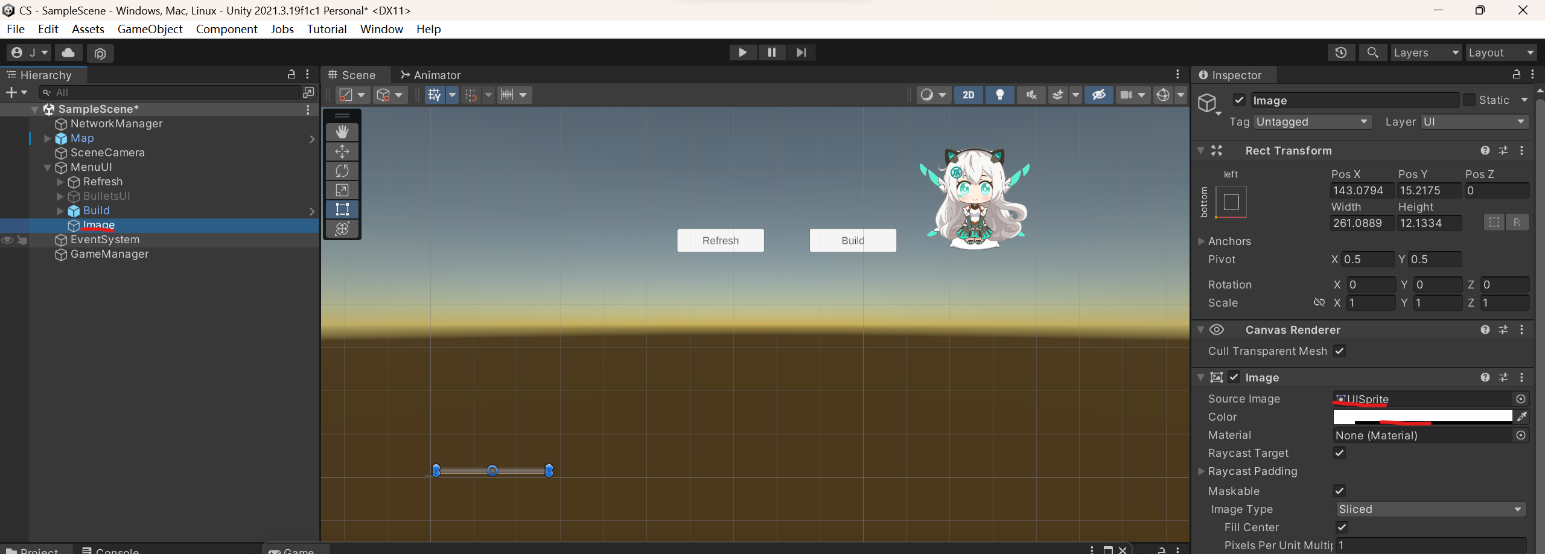Screen dimensions: 1545x554
Task: Select the Scale tool
Action: tap(342, 190)
